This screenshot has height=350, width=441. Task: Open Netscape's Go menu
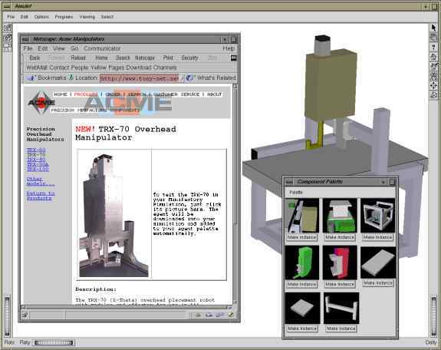74,48
